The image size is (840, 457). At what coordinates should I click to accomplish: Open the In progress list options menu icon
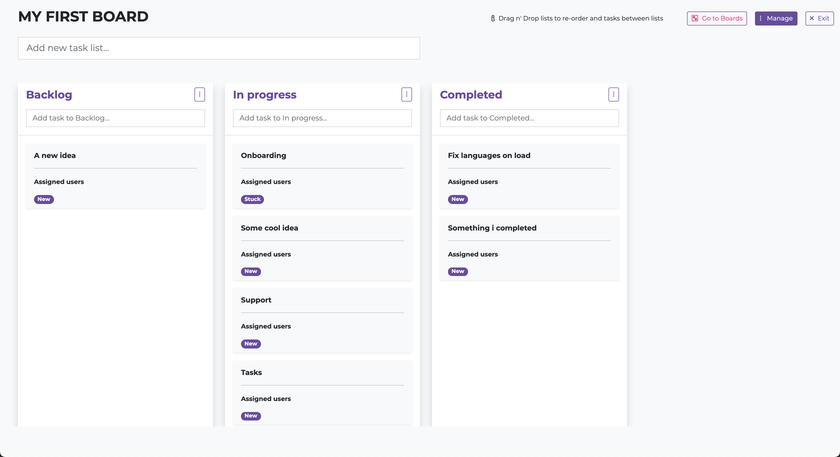[406, 94]
